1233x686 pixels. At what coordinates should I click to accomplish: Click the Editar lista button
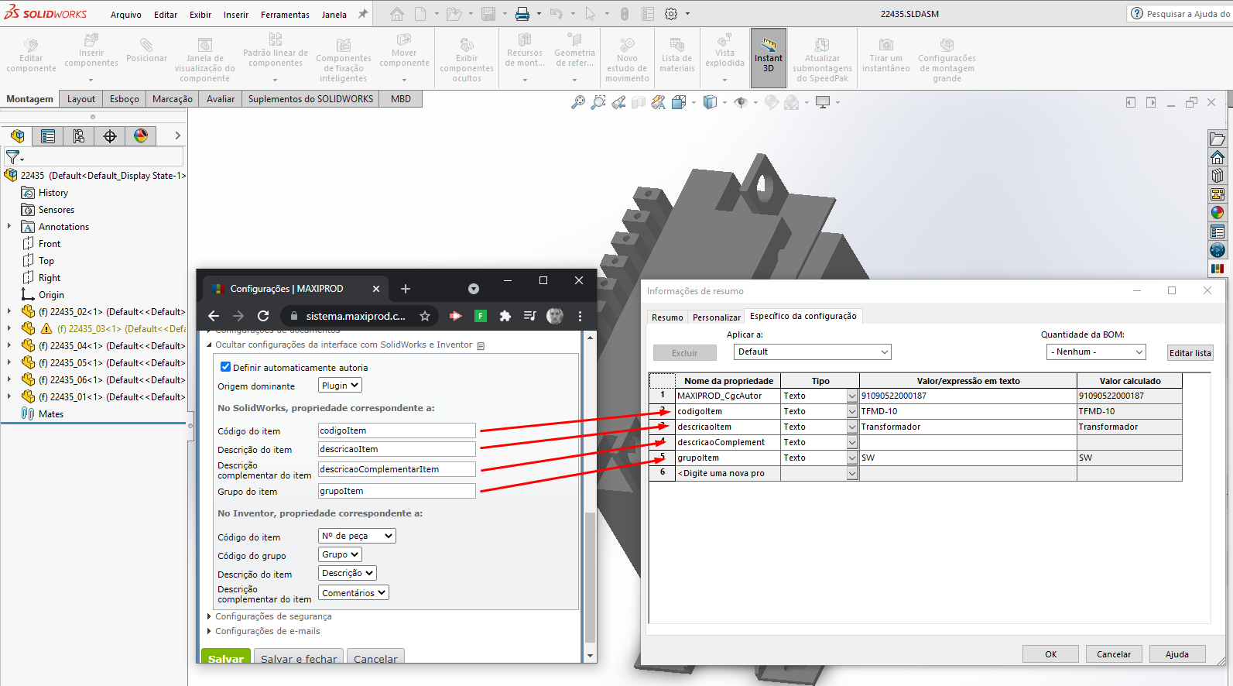(1190, 353)
